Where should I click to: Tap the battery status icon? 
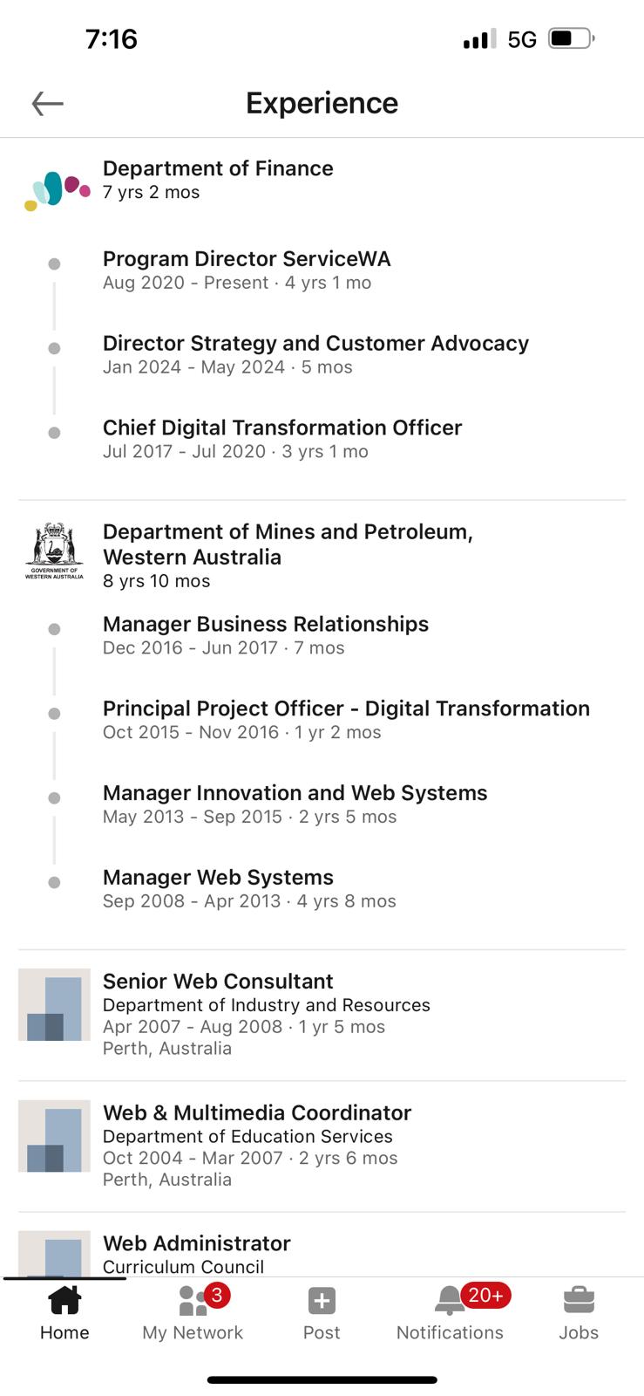point(572,38)
